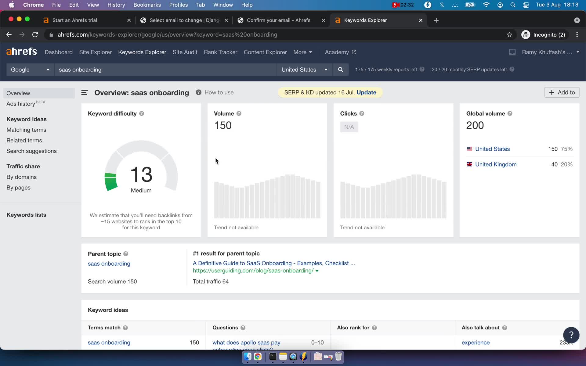Open Ads history BETA in sidebar
This screenshot has width=586, height=366.
tap(26, 103)
